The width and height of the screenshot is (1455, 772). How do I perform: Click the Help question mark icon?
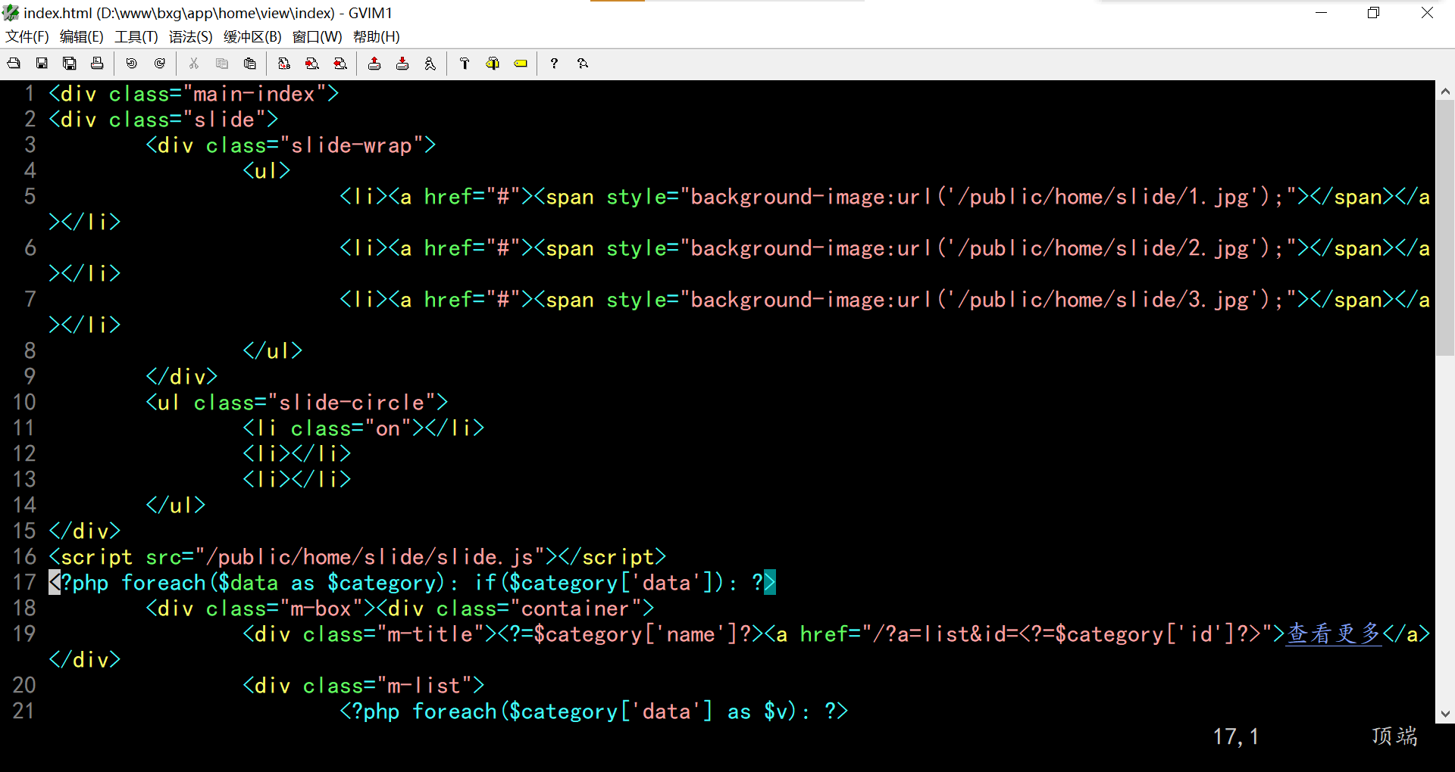click(554, 64)
